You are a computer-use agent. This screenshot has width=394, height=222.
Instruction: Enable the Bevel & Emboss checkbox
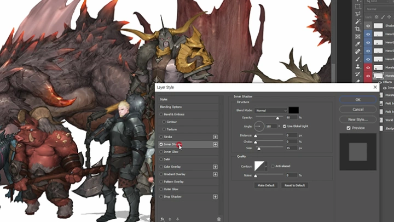pos(161,114)
